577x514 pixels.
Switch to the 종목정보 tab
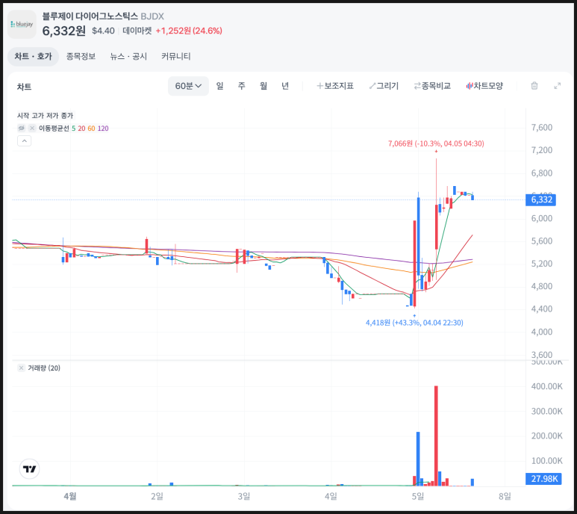point(81,56)
